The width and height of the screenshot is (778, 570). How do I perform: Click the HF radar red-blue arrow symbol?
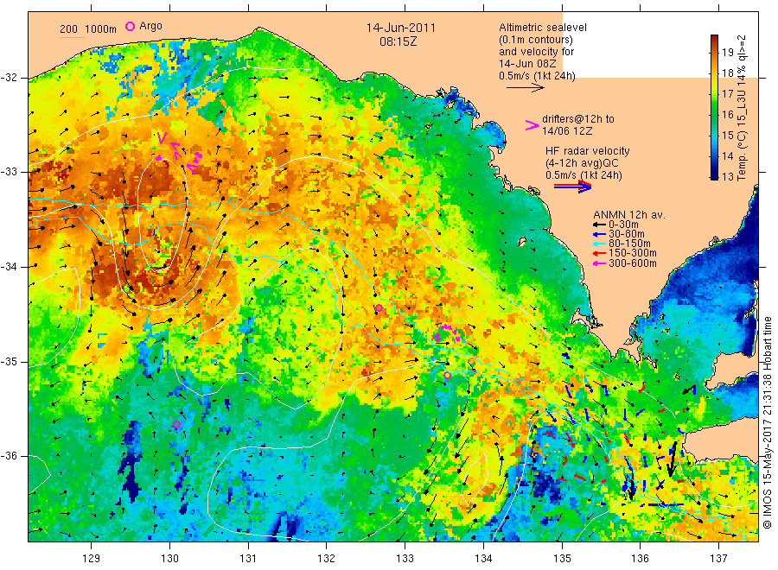[x=572, y=187]
